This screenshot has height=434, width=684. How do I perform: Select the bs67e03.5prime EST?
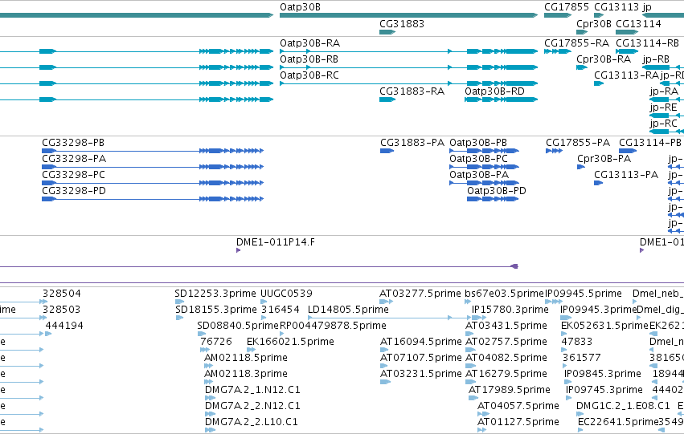pyautogui.click(x=504, y=294)
